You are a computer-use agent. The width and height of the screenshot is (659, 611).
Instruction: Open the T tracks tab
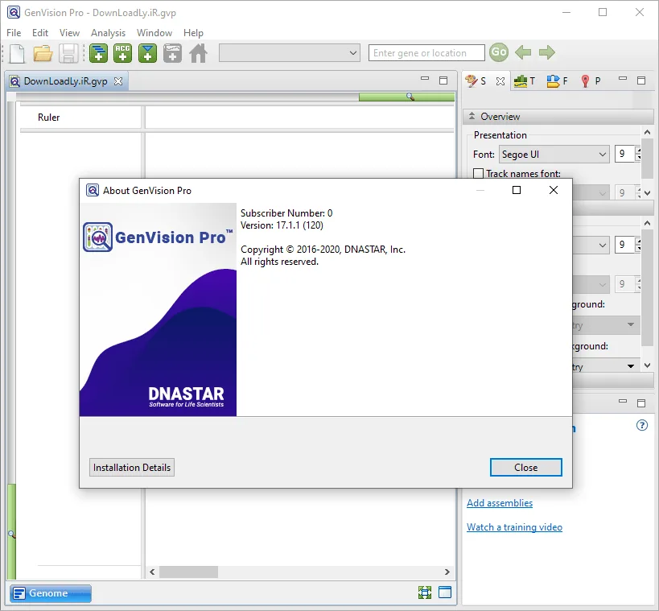[x=525, y=81]
